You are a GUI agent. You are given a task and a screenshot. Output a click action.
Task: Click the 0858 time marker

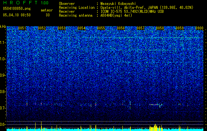point(160,28)
